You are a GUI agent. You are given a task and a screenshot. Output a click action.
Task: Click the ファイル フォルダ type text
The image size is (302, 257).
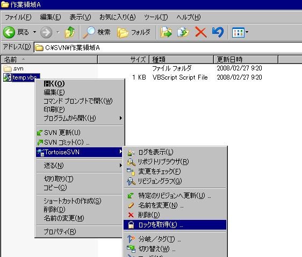[172, 68]
